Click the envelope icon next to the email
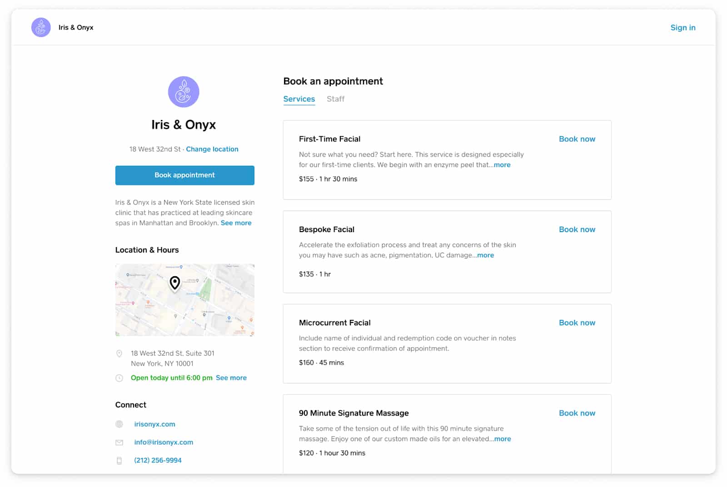The height and width of the screenshot is (487, 727). pos(119,442)
